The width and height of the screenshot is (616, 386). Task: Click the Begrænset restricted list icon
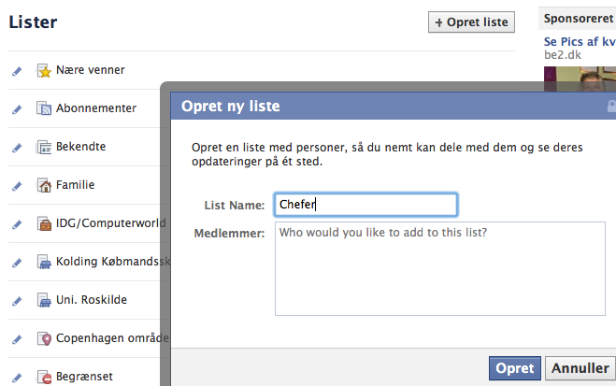43,377
